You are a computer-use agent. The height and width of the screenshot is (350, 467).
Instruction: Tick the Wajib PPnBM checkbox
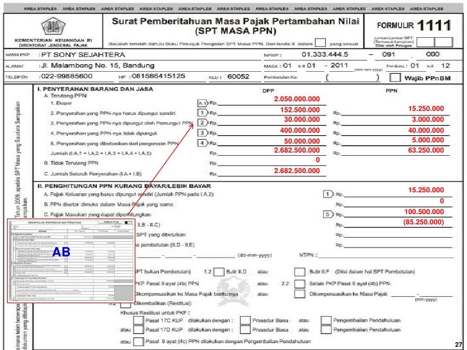[395, 78]
